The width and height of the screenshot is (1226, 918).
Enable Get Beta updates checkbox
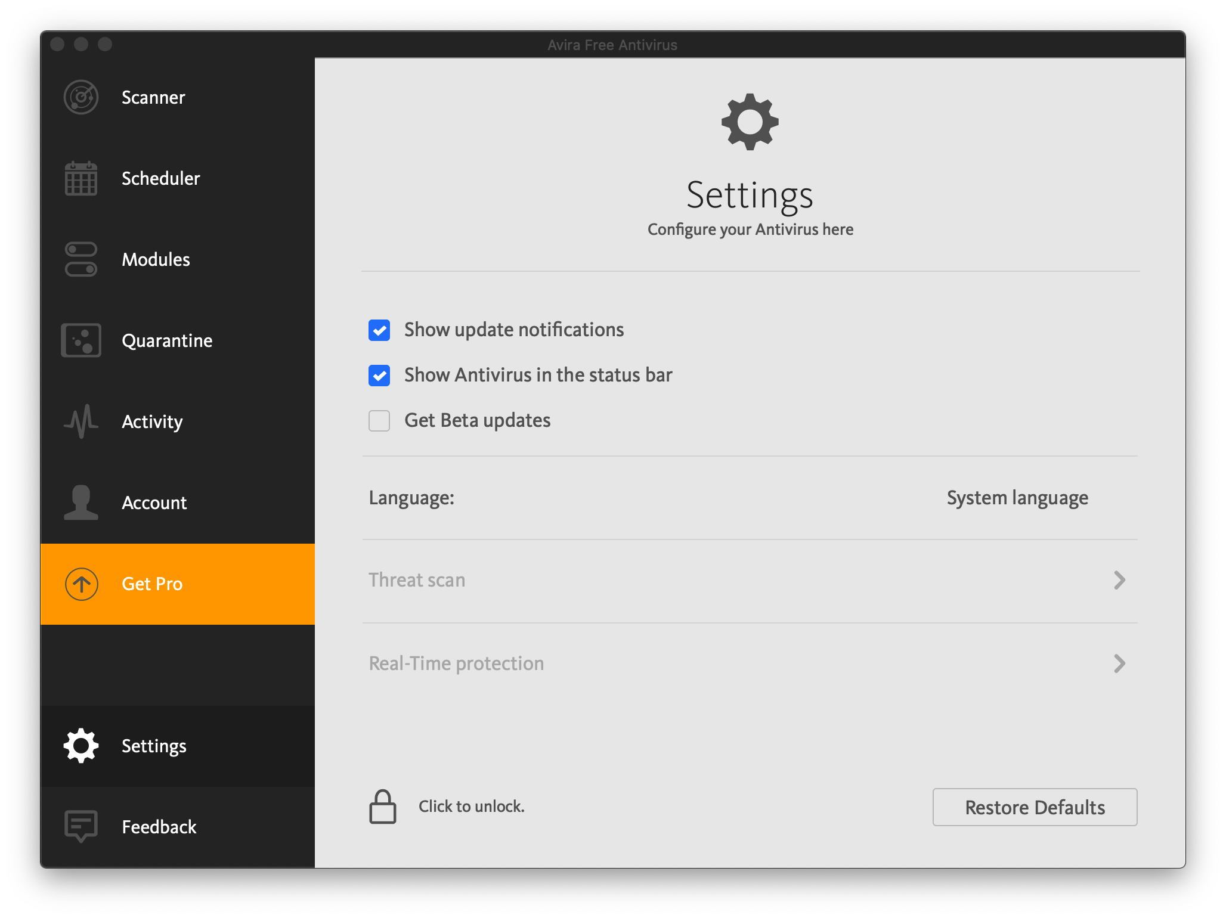tap(379, 418)
